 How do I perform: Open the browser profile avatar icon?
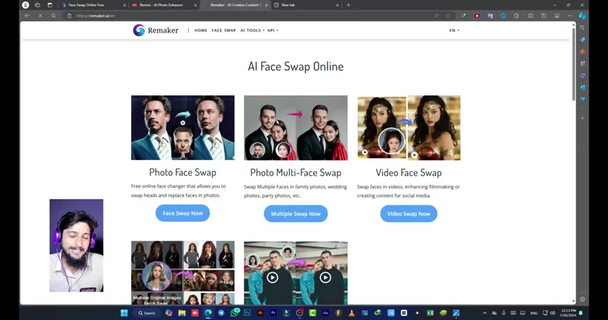pyautogui.click(x=26, y=5)
